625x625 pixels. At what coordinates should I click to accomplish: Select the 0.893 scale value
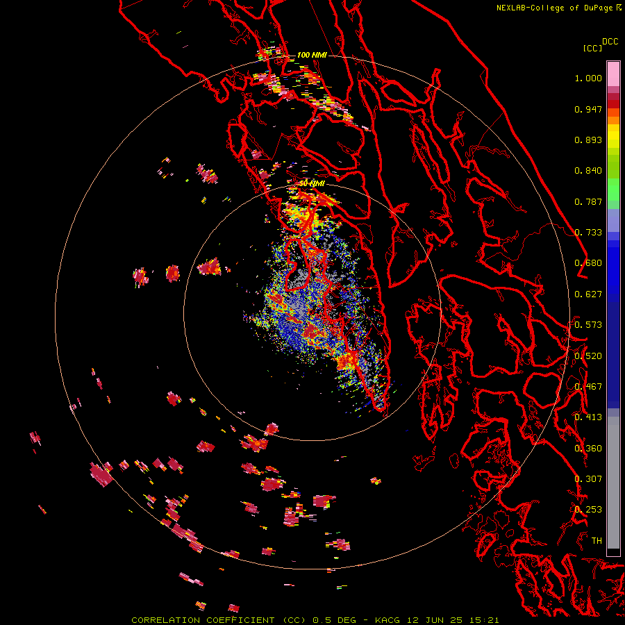(x=588, y=140)
